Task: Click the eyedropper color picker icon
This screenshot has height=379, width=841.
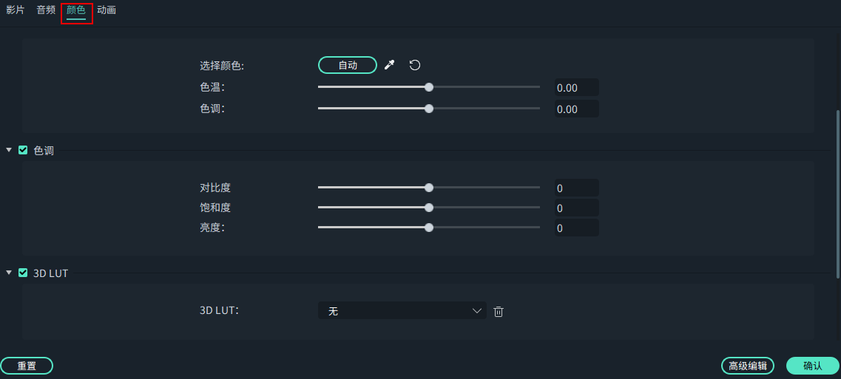Action: click(390, 65)
